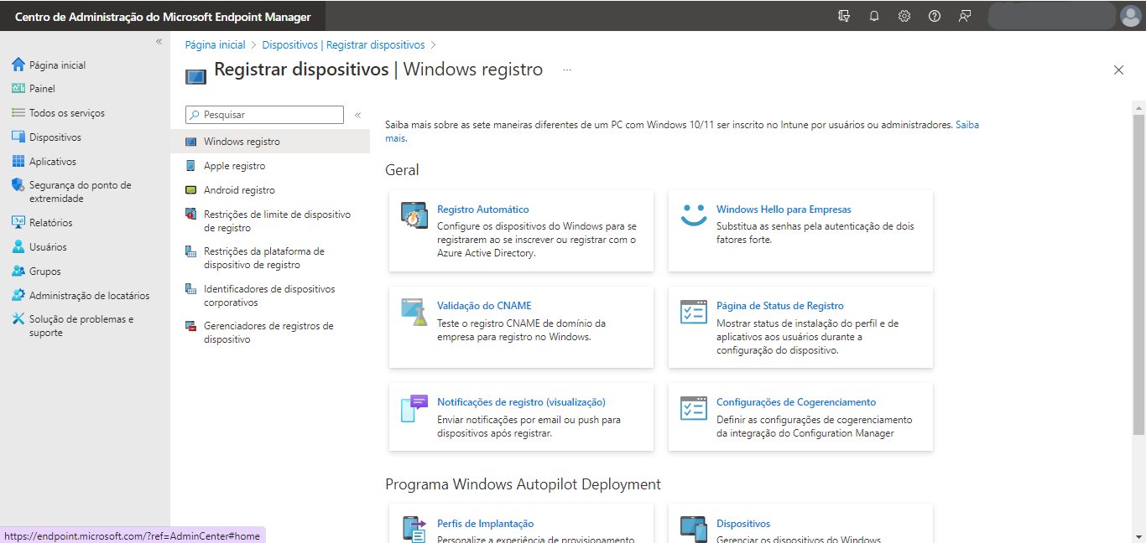Screen dimensions: 1146x543
Task: Open the Registro Automático link
Action: pyautogui.click(x=483, y=209)
